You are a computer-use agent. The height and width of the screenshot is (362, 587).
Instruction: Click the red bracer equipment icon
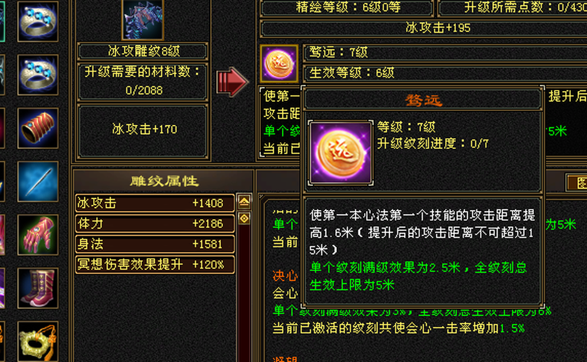click(x=38, y=129)
